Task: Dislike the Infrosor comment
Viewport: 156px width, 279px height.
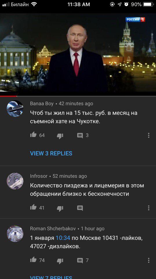Action: (60, 208)
